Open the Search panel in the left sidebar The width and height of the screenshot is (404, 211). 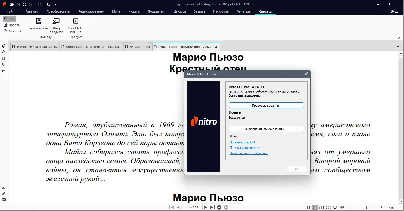(4, 52)
